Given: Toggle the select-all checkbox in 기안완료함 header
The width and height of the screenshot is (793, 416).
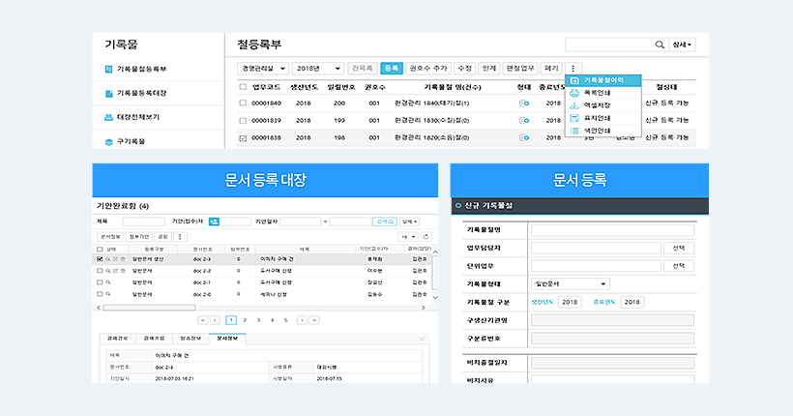Looking at the screenshot, I should pos(100,250).
